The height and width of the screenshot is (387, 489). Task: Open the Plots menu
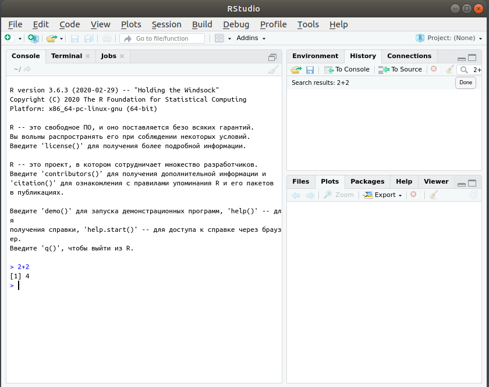click(131, 24)
